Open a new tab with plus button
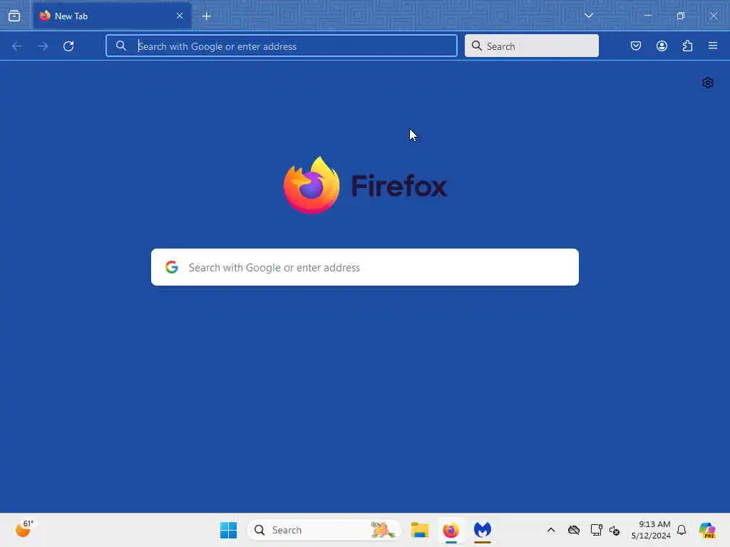This screenshot has width=730, height=547. pos(207,16)
